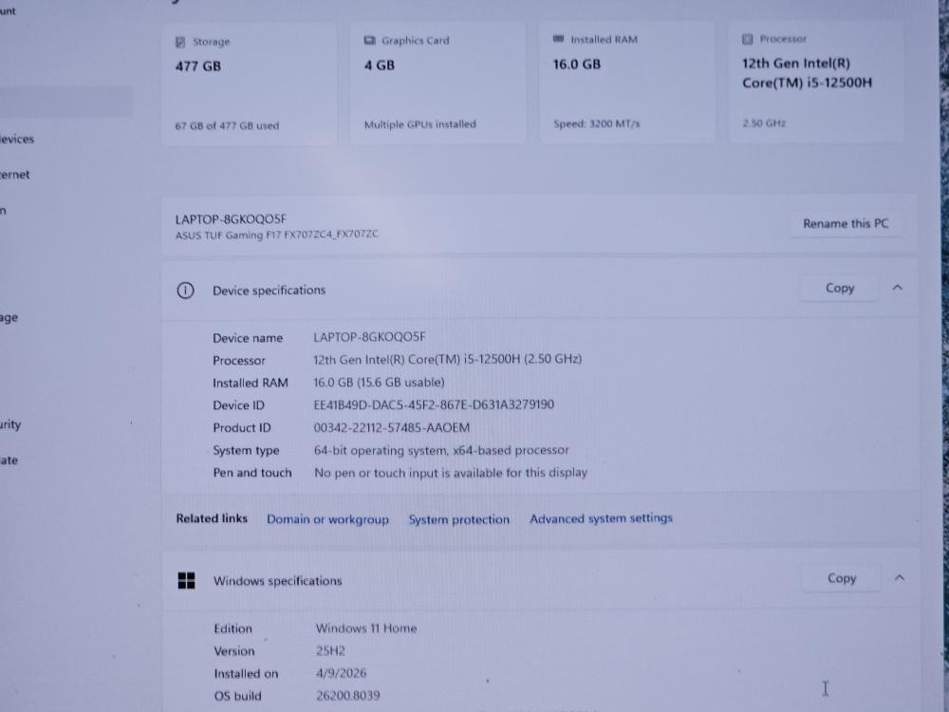Click the OS build value '26200.8039'
Image resolution: width=949 pixels, height=712 pixels.
point(348,695)
